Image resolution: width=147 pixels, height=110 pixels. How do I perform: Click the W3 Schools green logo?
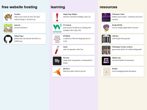(57, 28)
